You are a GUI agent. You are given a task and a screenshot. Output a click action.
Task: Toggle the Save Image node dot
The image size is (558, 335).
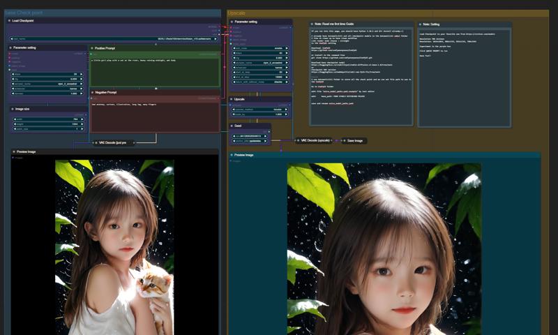click(x=343, y=141)
